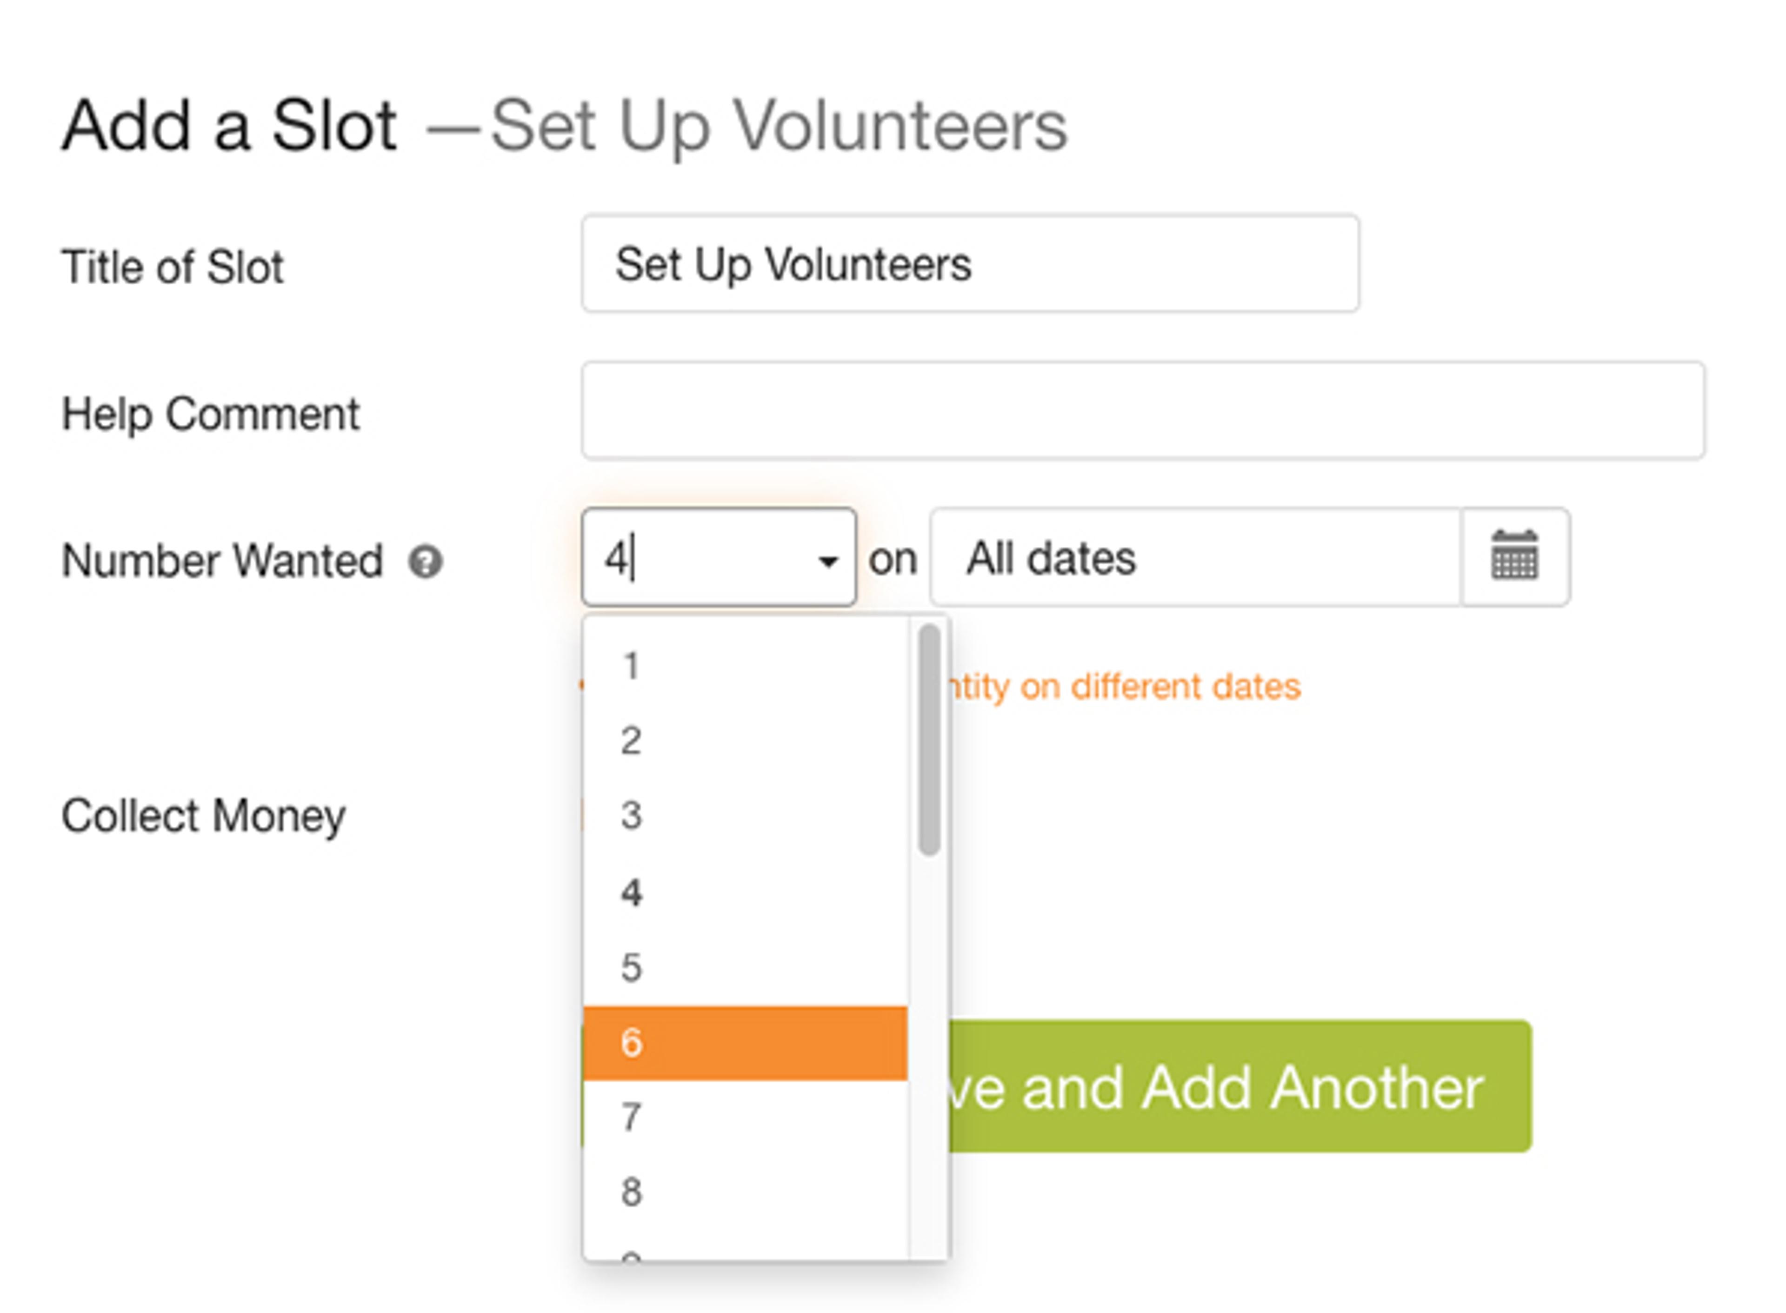Click the Number Wanted help question icon
Viewport: 1786px width, 1313px height.
click(425, 562)
